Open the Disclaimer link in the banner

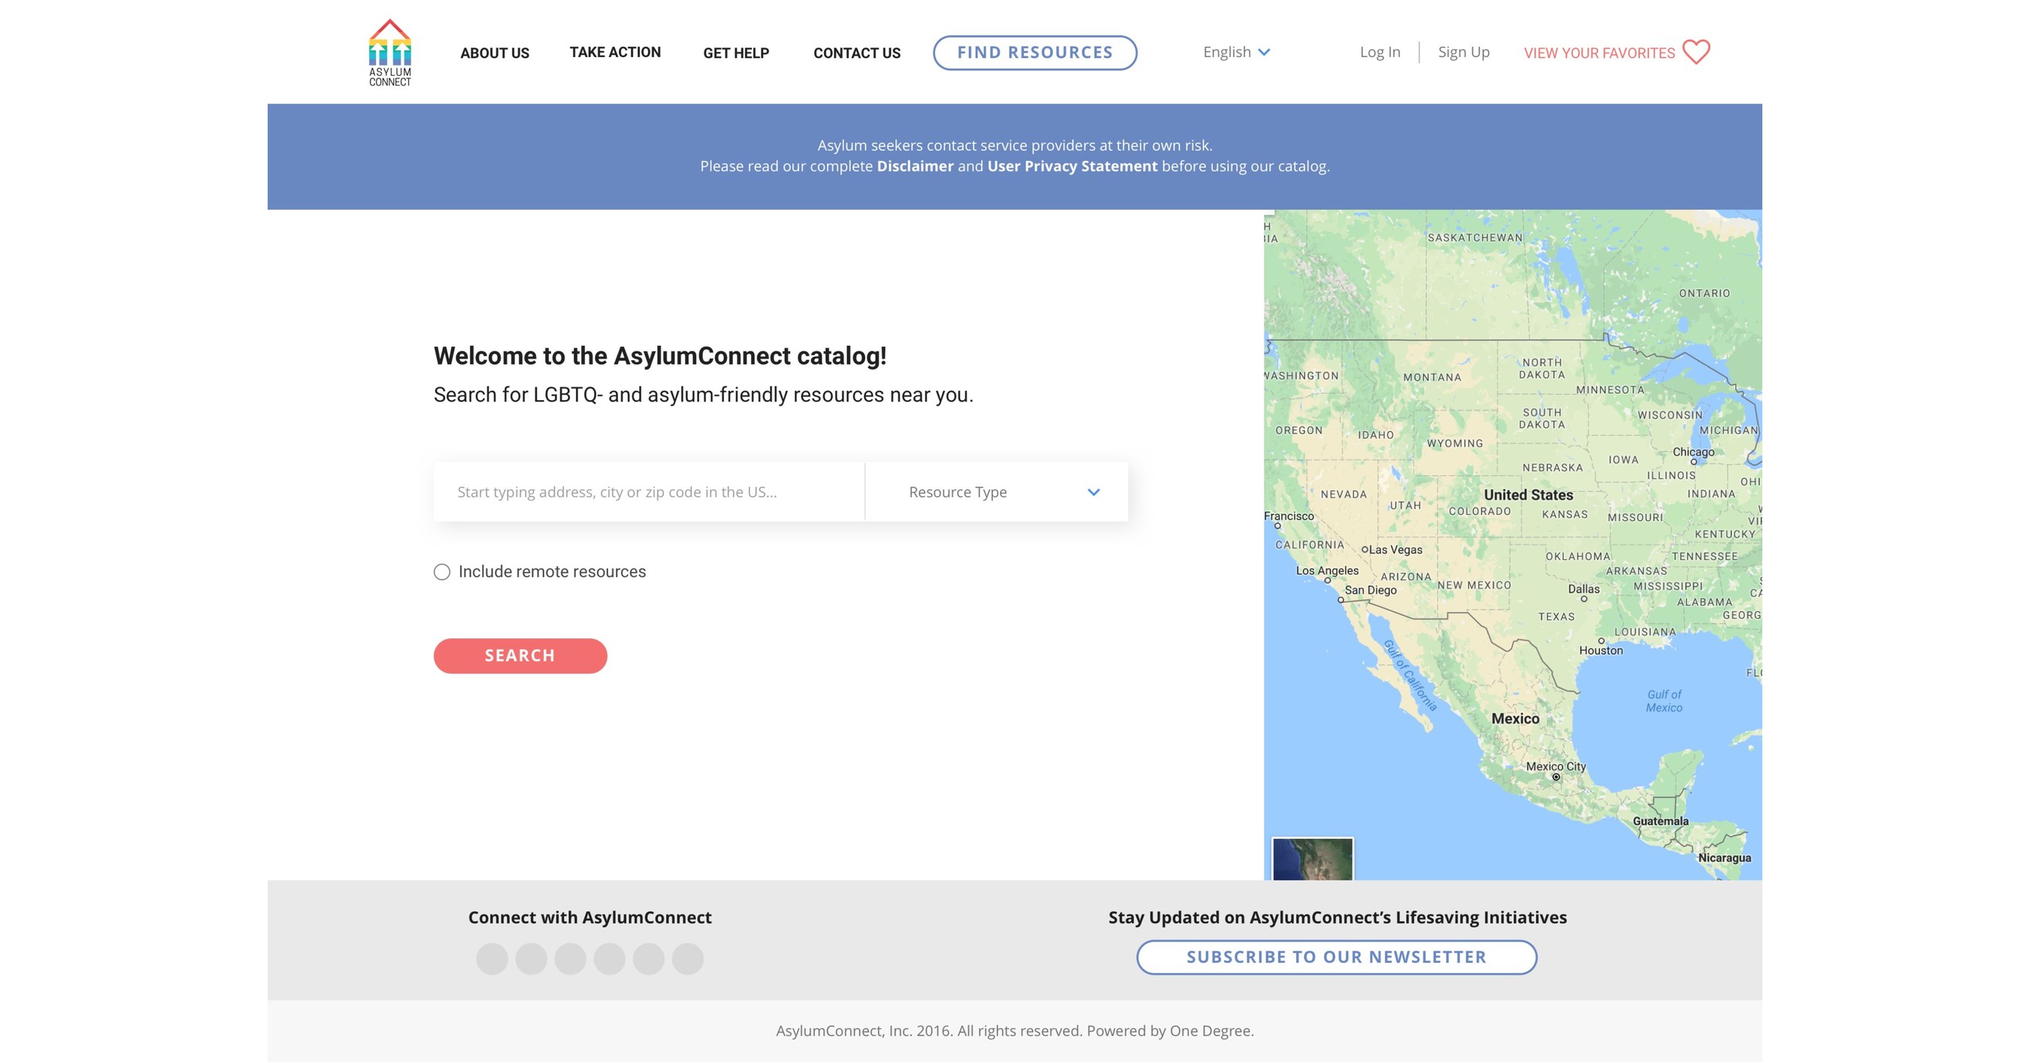click(x=915, y=166)
